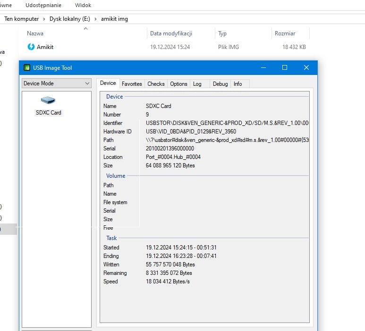
Task: Click Remaining 8 331 395 072 Bytes
Action: 169,273
